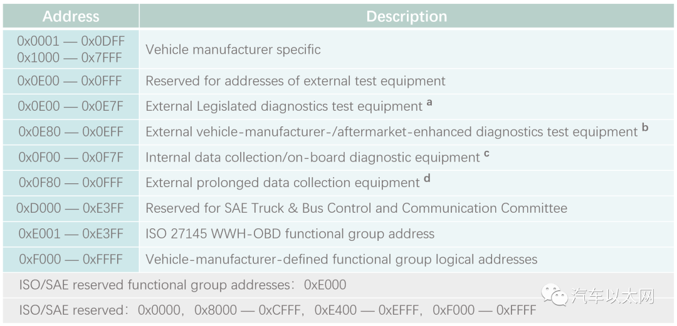Click footnote marker b after enhanced diagnostics
677x326 pixels.
(644, 128)
